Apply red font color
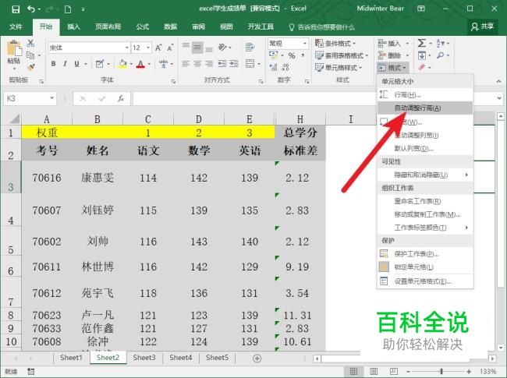Image resolution: width=507 pixels, height=378 pixels. tap(140, 64)
